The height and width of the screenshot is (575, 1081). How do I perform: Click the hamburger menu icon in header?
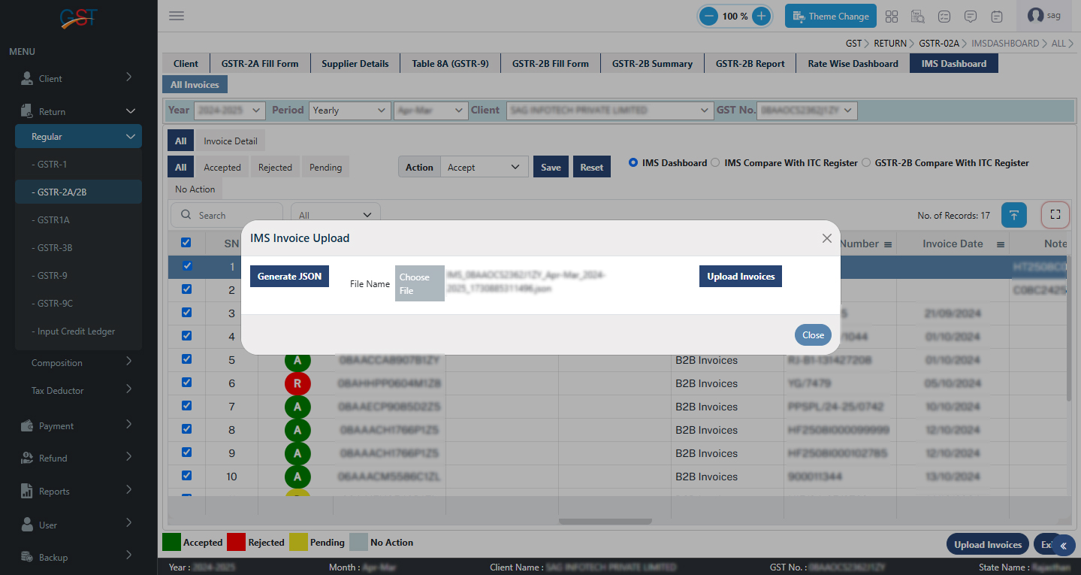point(177,16)
